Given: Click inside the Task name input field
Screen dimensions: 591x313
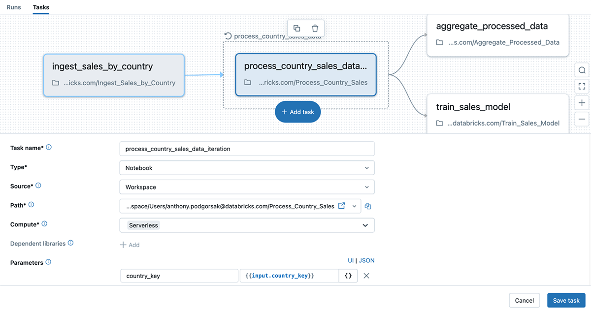Looking at the screenshot, I should [246, 149].
